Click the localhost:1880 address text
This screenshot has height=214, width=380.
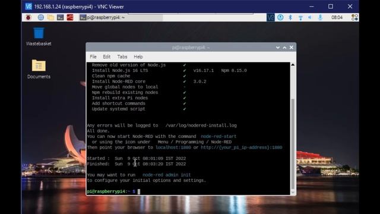pyautogui.click(x=173, y=147)
